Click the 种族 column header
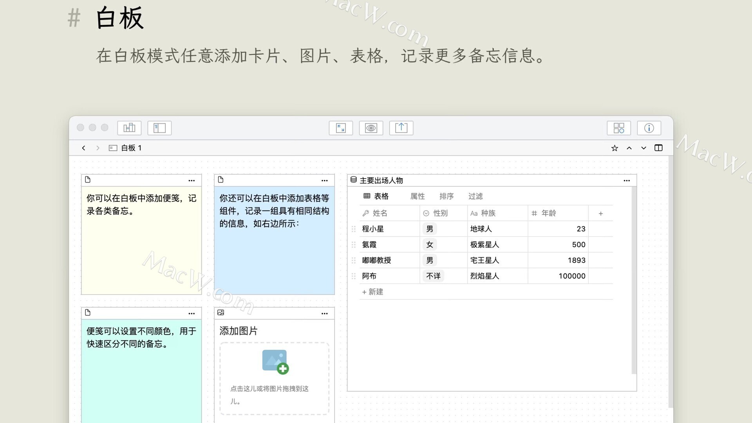 point(497,213)
